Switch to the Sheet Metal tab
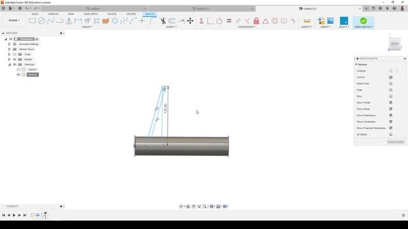Image resolution: width=408 pixels, height=229 pixels. coord(91,14)
